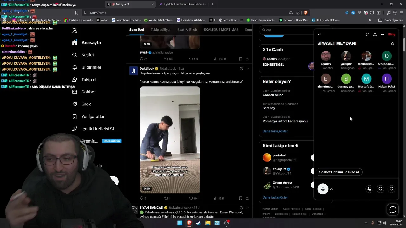Switch to the Beat-A-Bitch tab
Viewport: 406px width, 228px height.
pos(187,30)
